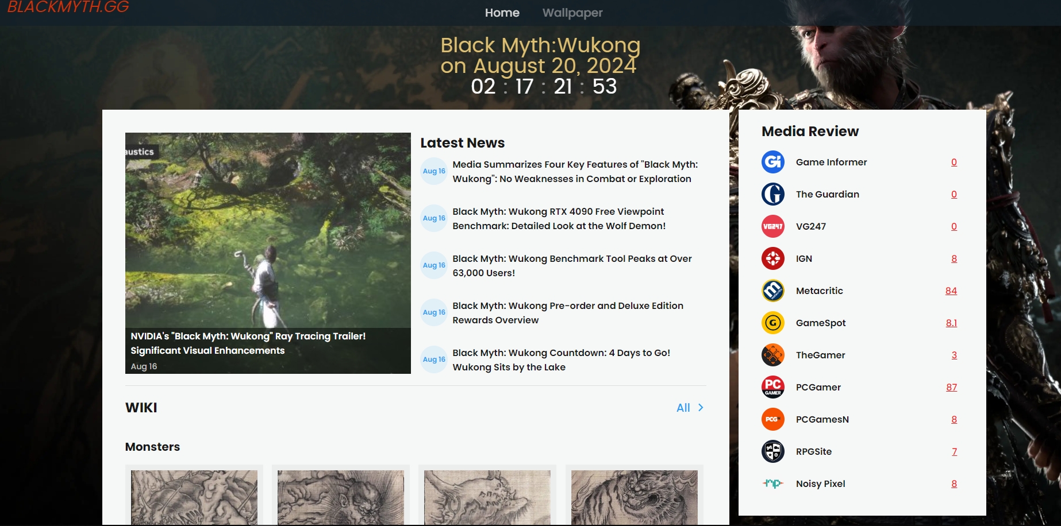
Task: Expand the WIKI All chevron arrow
Action: (x=701, y=408)
